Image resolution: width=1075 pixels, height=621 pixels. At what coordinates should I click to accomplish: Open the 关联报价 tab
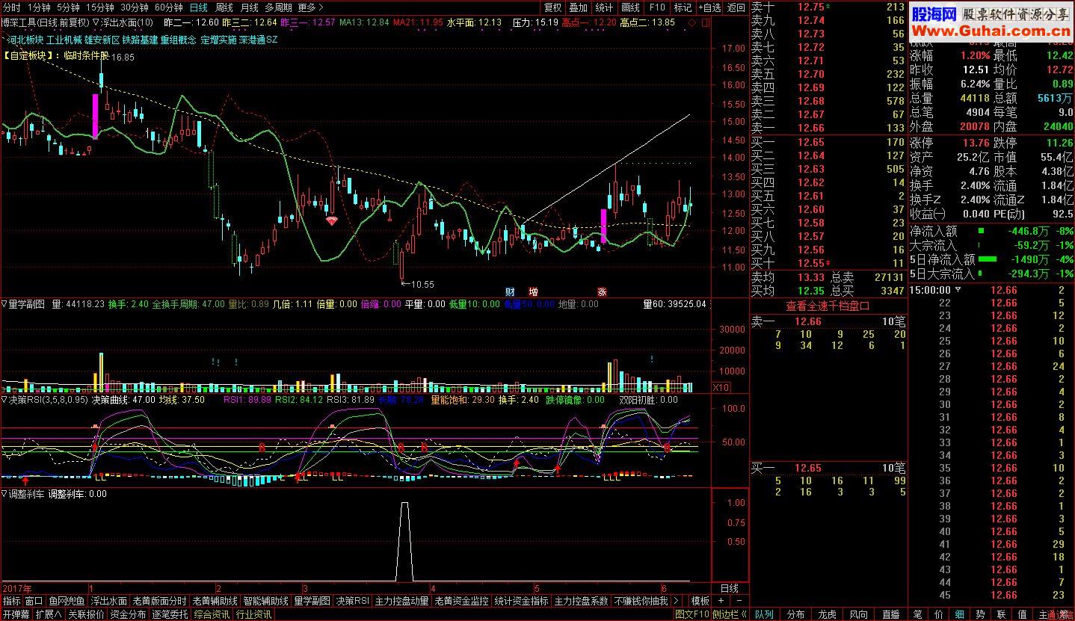[x=86, y=614]
